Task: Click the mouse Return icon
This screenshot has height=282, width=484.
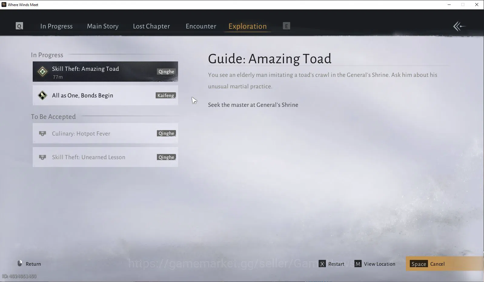Action: (20, 264)
